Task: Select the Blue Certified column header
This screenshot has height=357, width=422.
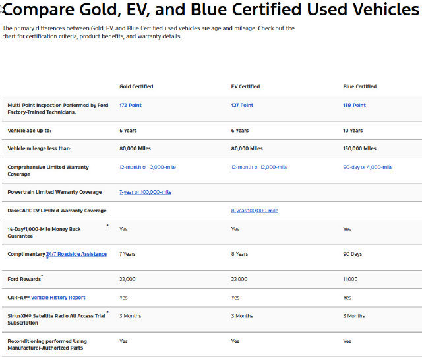Action: (359, 86)
